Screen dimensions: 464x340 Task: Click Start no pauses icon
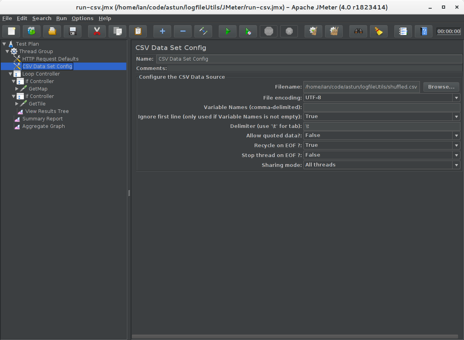click(248, 31)
